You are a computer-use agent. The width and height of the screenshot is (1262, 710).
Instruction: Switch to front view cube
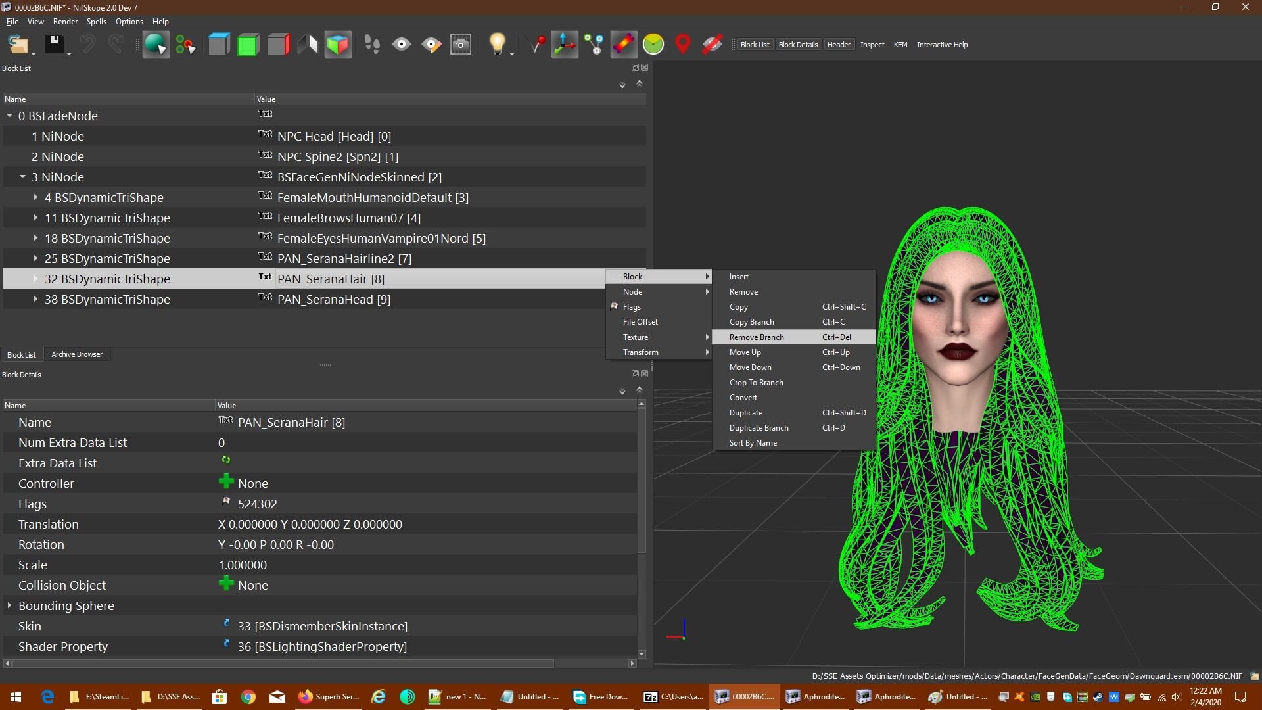248,45
